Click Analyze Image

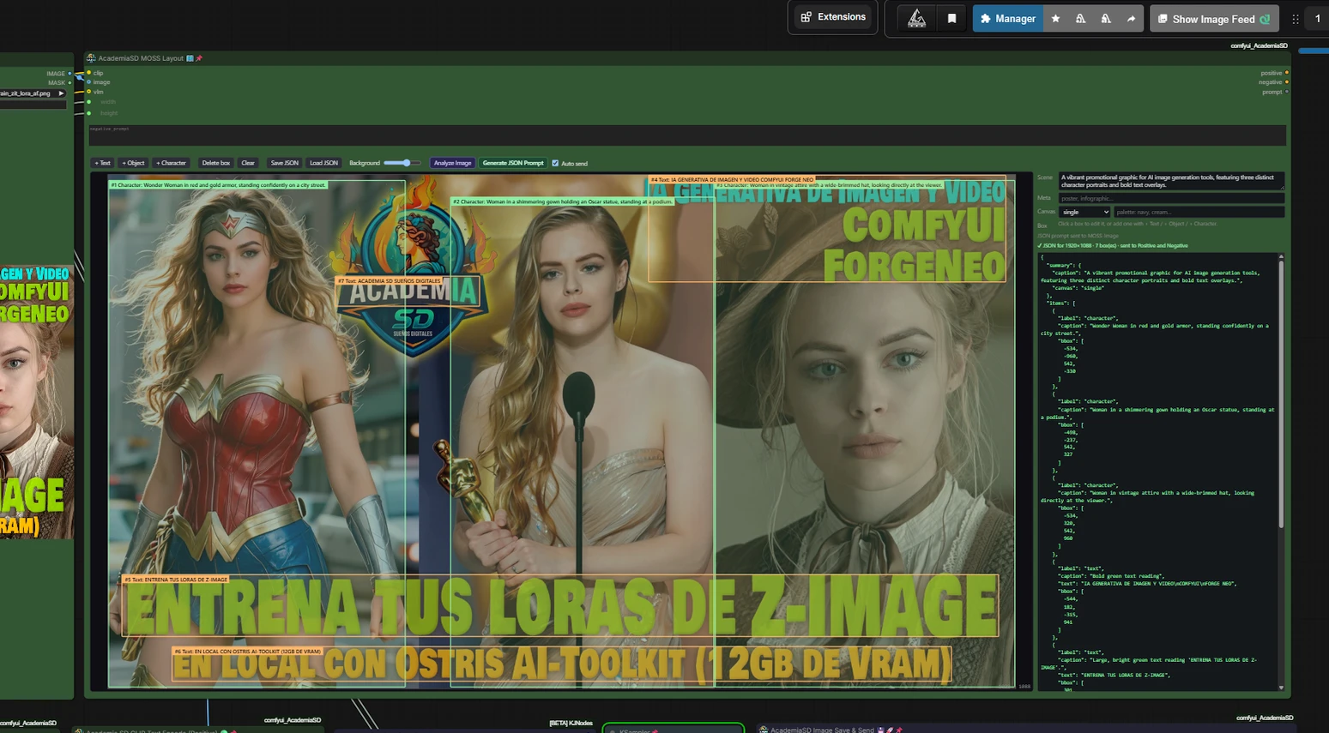(452, 163)
